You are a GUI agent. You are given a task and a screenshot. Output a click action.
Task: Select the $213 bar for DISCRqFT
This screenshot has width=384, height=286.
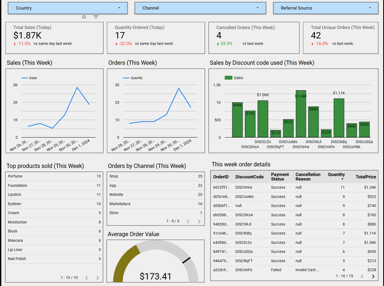[x=276, y=133]
